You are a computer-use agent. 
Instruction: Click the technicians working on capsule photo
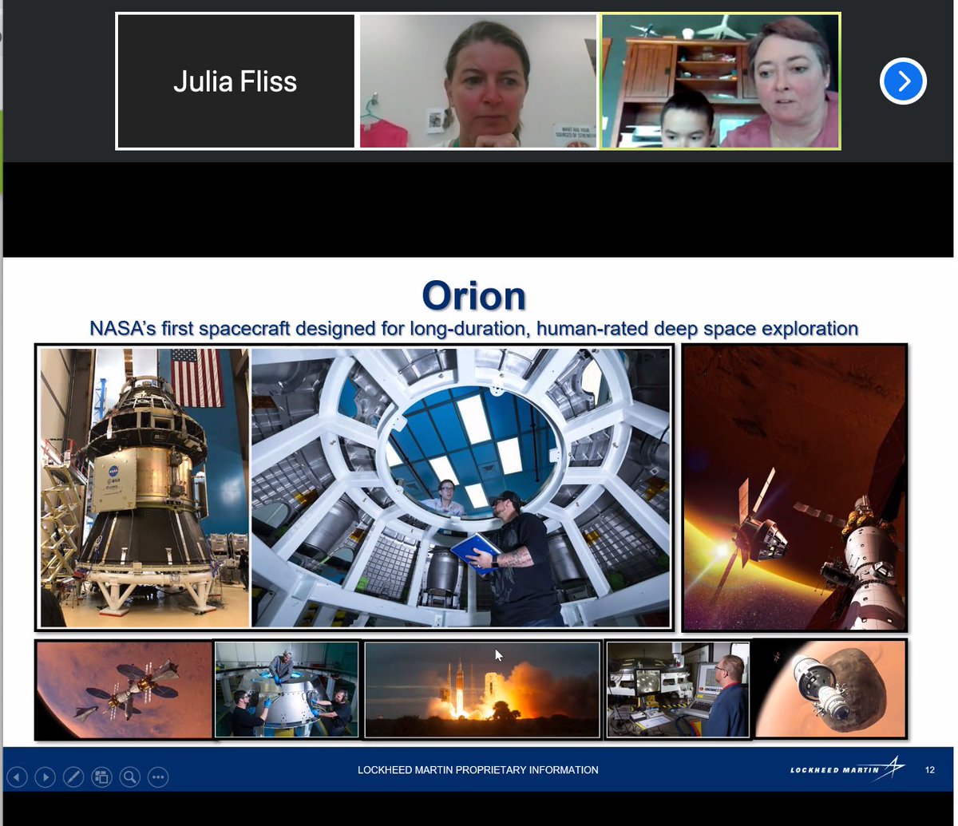point(287,690)
